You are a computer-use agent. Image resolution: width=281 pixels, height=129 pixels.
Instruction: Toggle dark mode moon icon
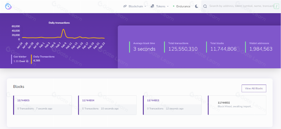(197, 6)
